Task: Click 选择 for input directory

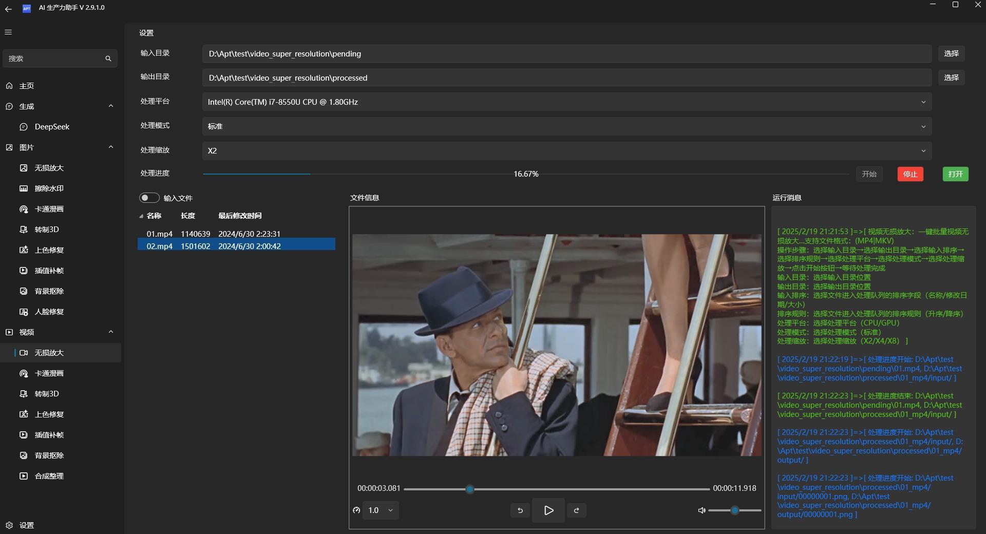Action: [x=951, y=53]
